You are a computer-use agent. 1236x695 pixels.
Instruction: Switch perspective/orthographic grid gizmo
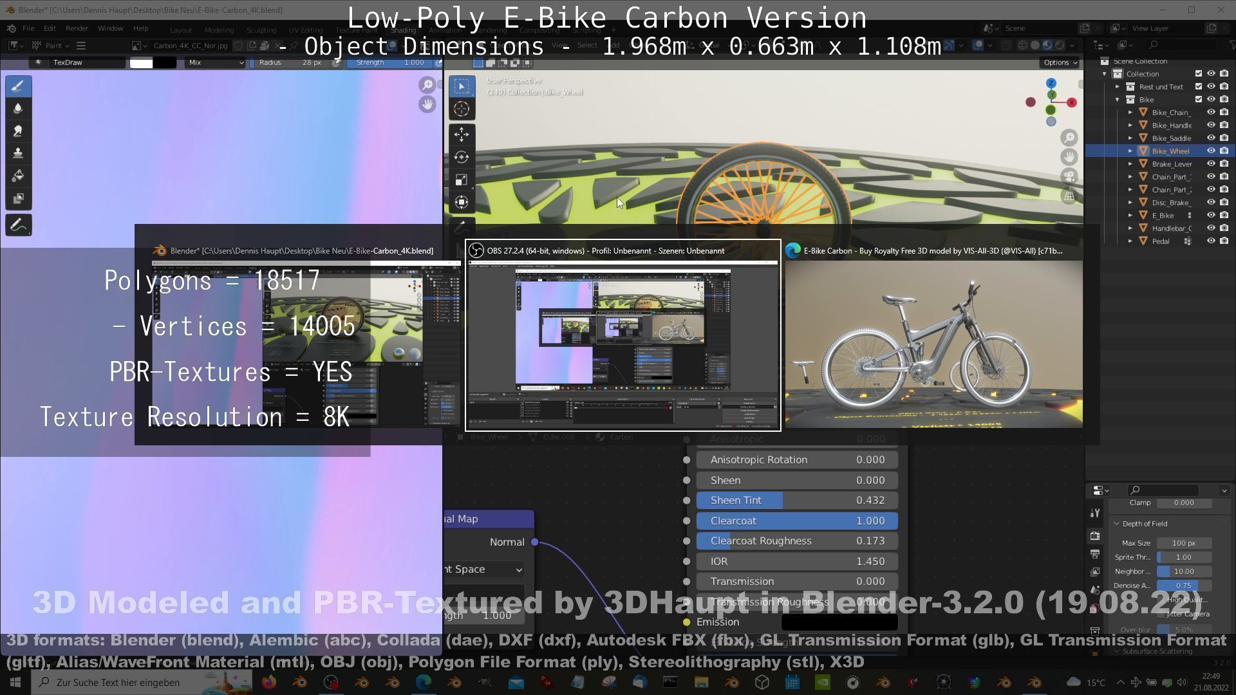click(x=1069, y=196)
